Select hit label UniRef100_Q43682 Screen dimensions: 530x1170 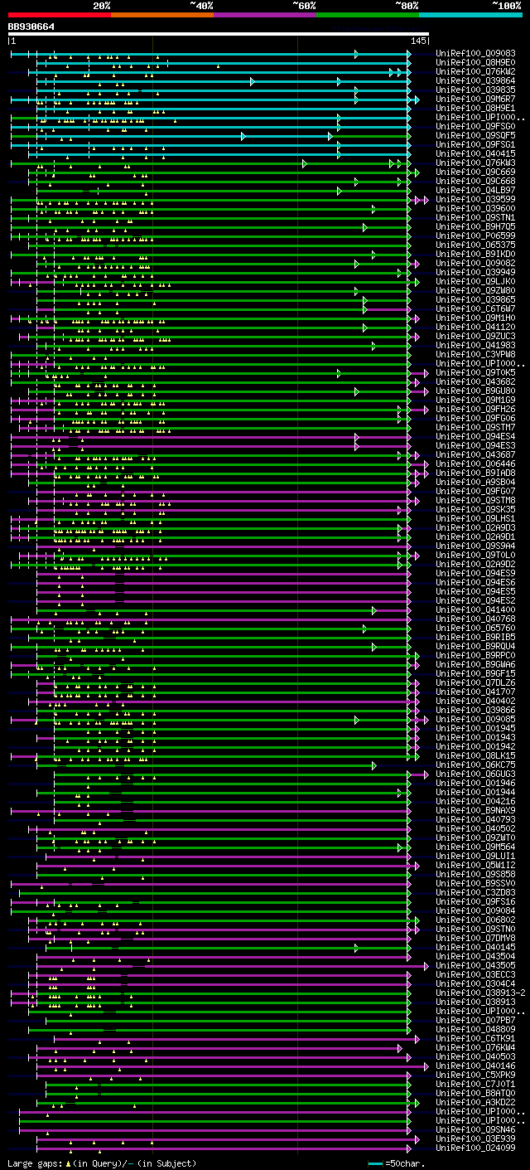(x=475, y=381)
